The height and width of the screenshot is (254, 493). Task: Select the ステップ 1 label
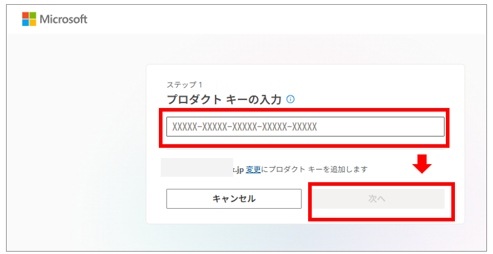coord(184,85)
